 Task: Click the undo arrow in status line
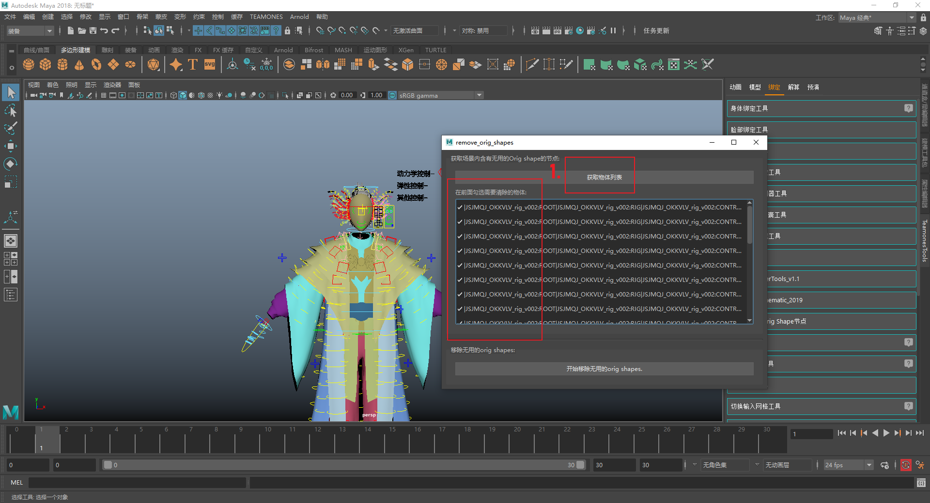(x=104, y=31)
